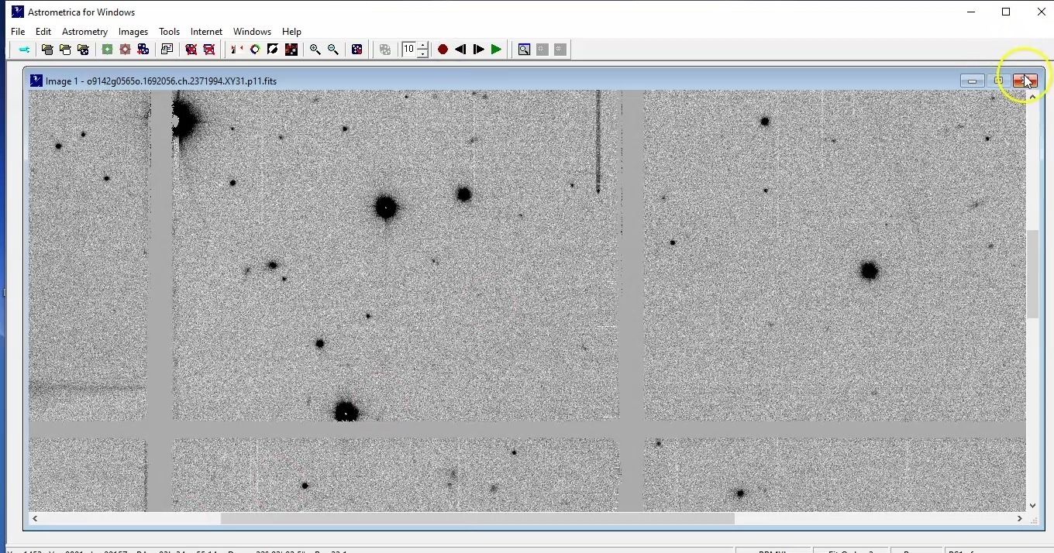
Task: Stop blinking with the red circle button
Action: click(443, 50)
